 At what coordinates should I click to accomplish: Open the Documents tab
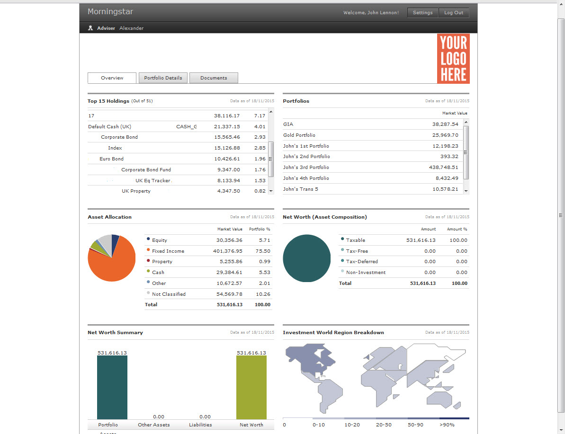point(214,78)
